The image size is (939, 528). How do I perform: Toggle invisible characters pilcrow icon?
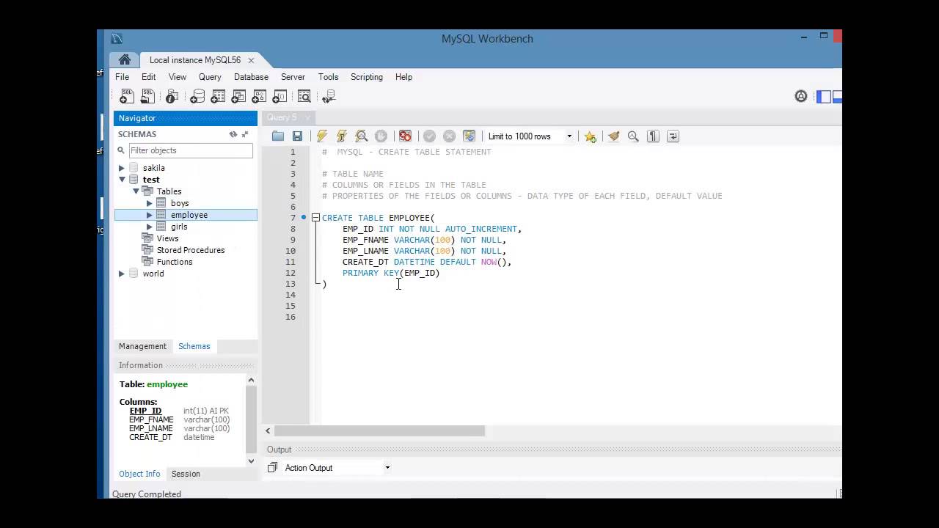653,136
